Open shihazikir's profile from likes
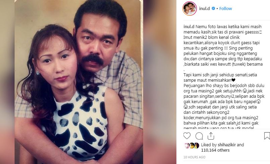This screenshot has width=270, height=164. point(227,145)
